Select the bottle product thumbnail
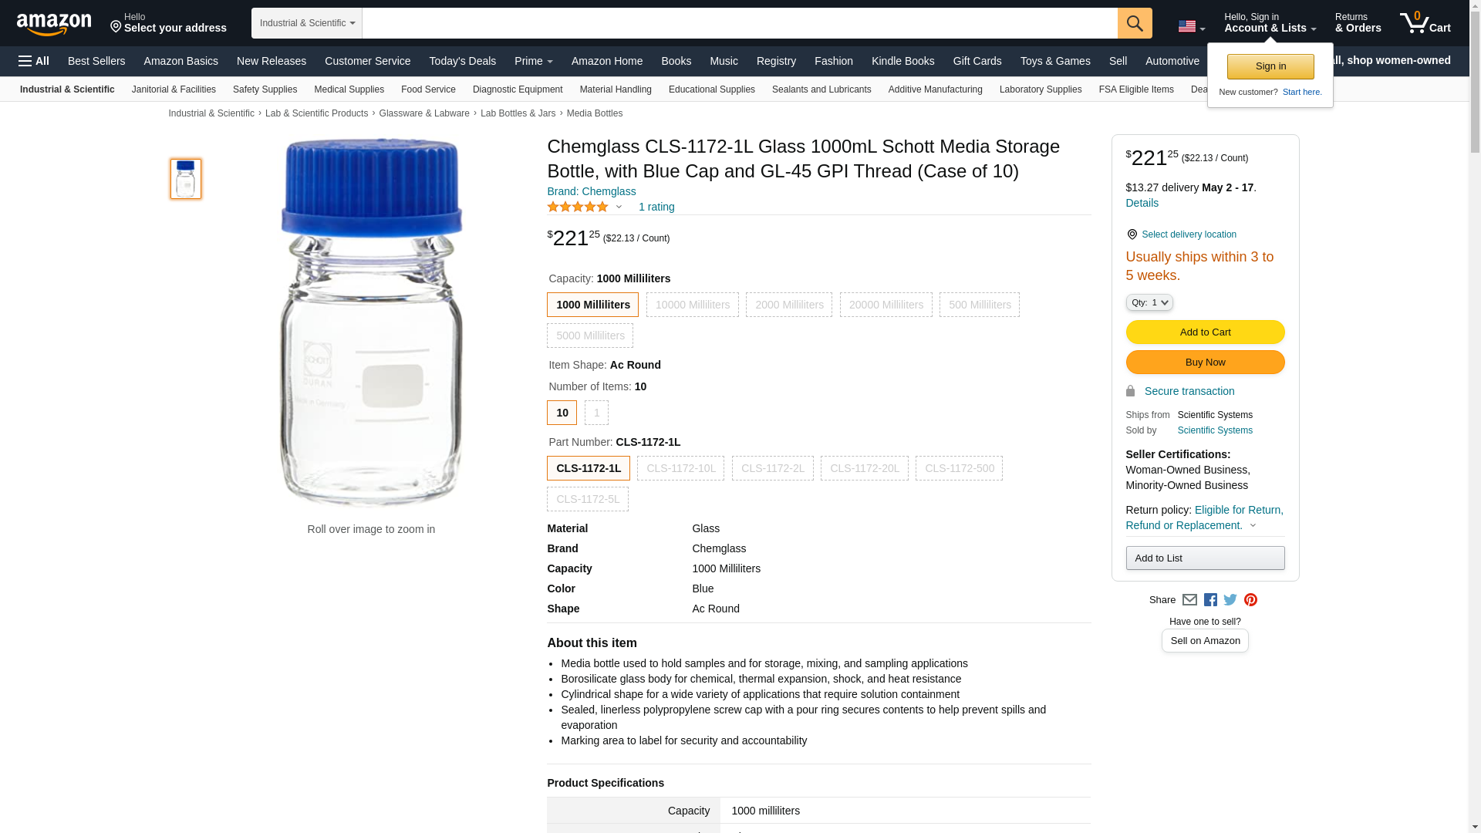The image size is (1481, 833). pyautogui.click(x=186, y=179)
